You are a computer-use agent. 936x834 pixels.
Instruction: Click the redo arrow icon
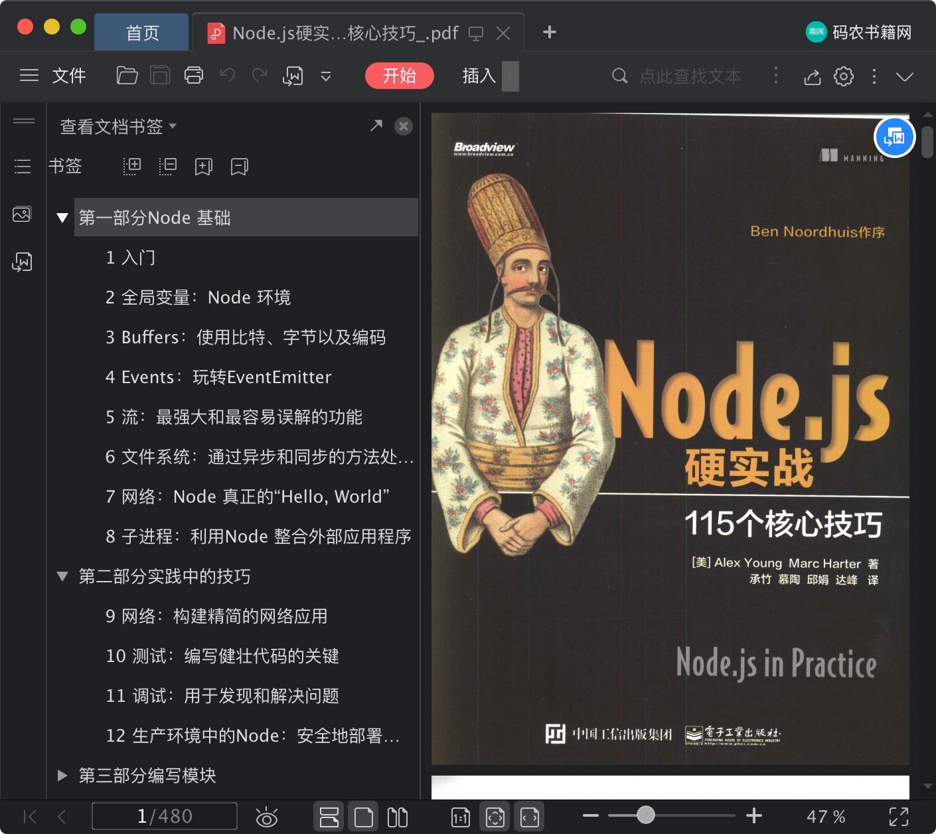click(x=260, y=76)
